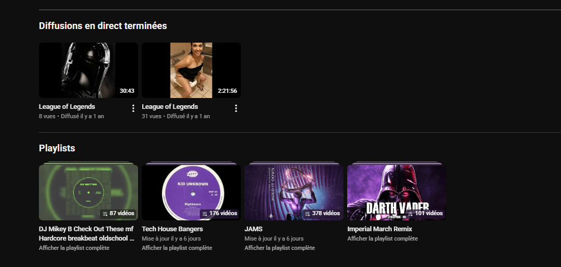The height and width of the screenshot is (267, 561).
Task: Click the Imperial March Remix playlist title
Action: tap(379, 229)
